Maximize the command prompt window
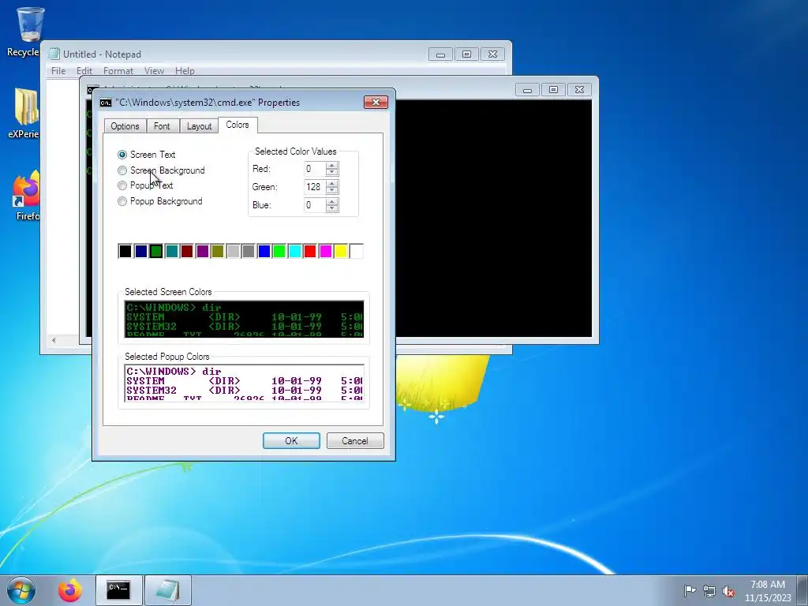Viewport: 808px width, 606px height. click(553, 90)
